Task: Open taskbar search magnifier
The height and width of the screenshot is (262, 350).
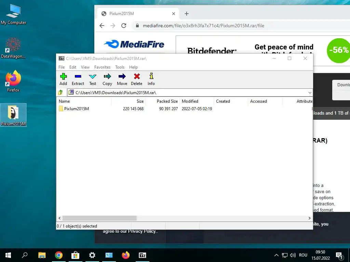Action: 25,255
